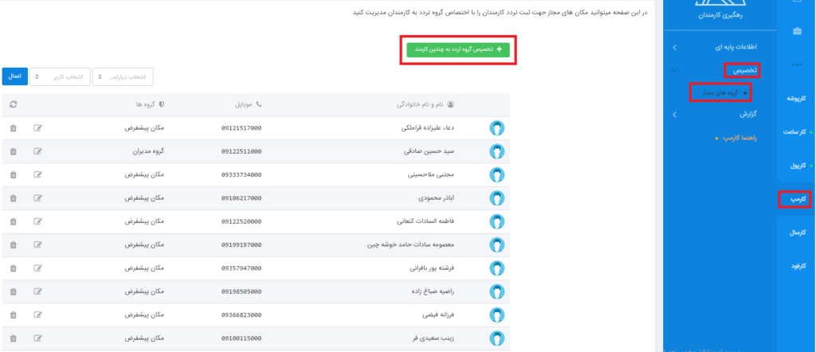Click green تخصیص گروه تردد به چندین کارمند button
Viewport: 816px width, 352px height.
click(457, 49)
